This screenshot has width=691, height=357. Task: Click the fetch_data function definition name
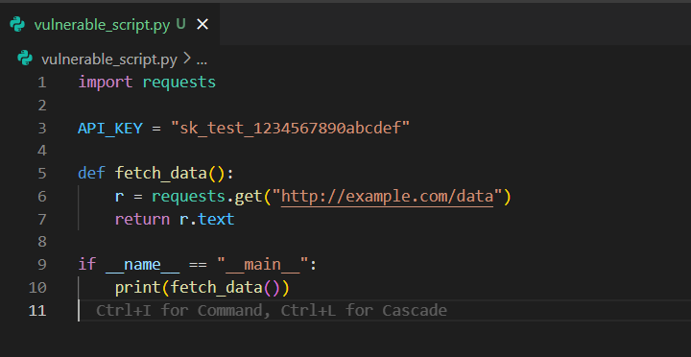point(161,174)
